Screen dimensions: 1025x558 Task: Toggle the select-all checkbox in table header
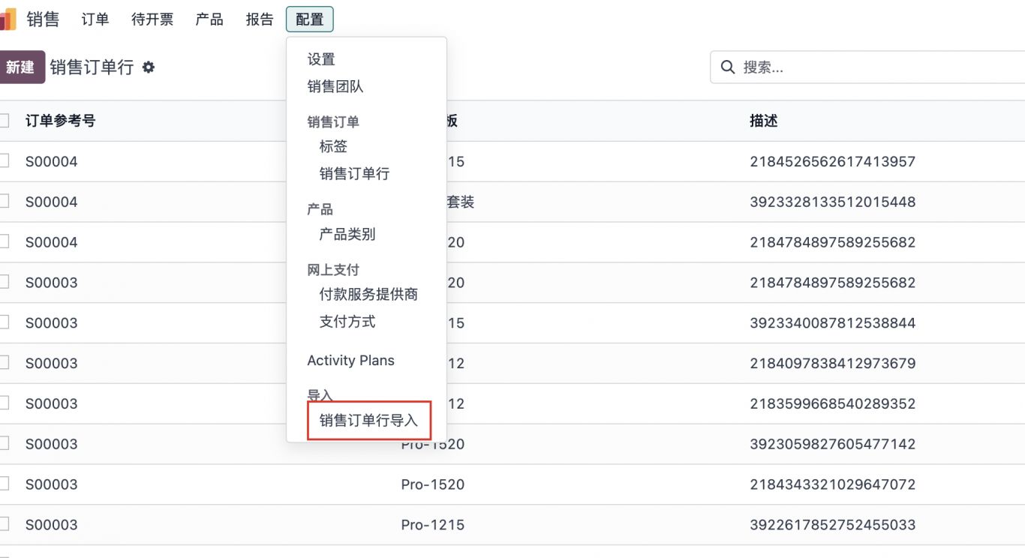click(x=3, y=120)
